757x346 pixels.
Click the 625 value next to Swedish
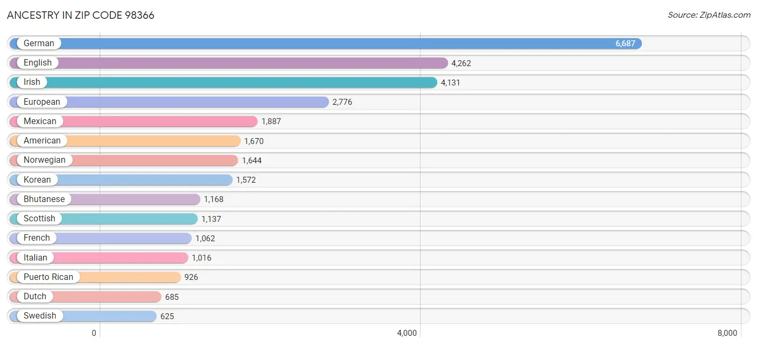(167, 316)
